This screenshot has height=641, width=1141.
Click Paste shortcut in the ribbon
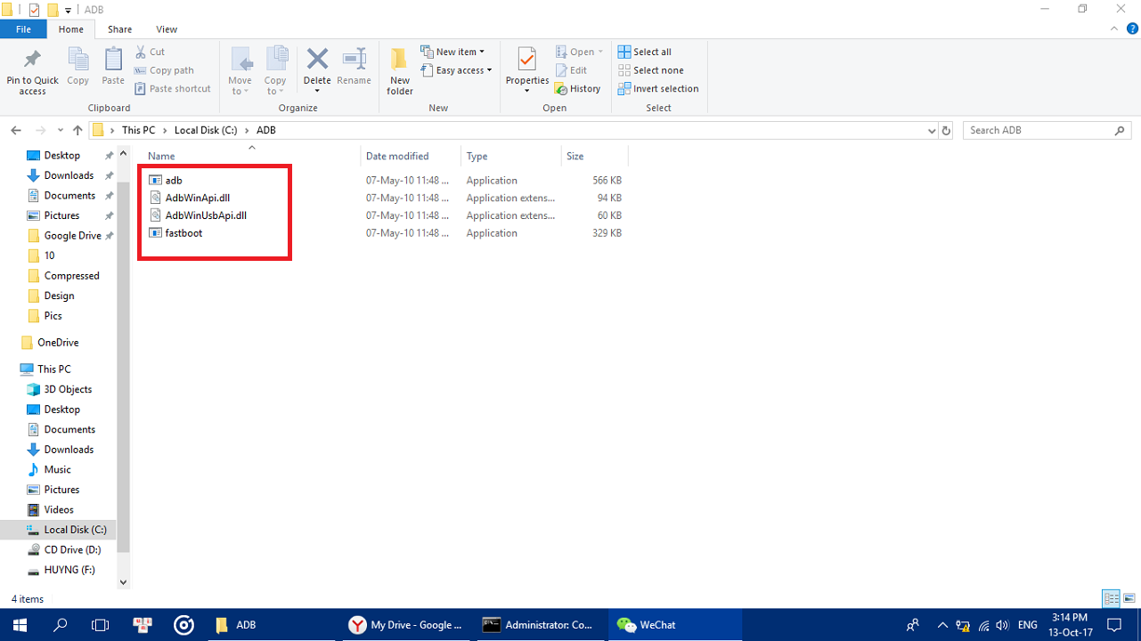click(x=173, y=89)
